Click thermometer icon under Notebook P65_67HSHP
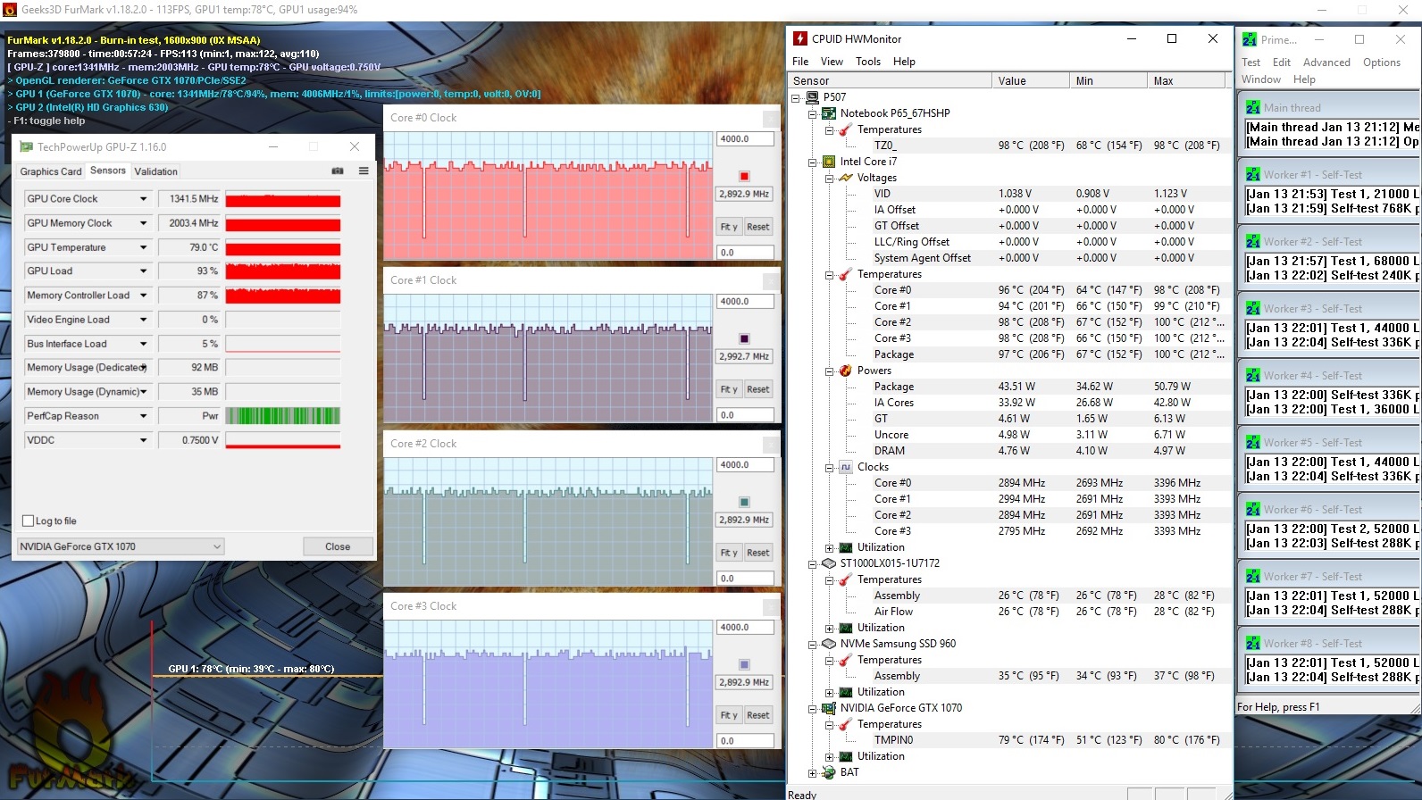 [846, 129]
